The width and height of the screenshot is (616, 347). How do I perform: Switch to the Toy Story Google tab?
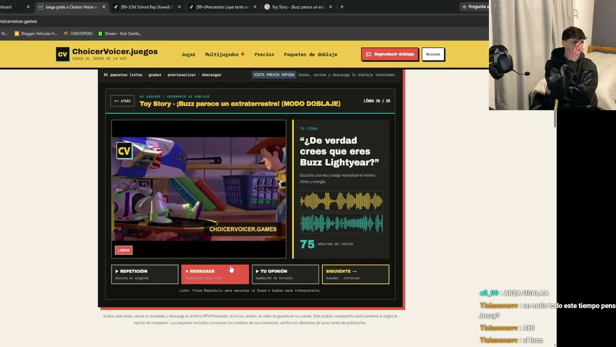298,7
